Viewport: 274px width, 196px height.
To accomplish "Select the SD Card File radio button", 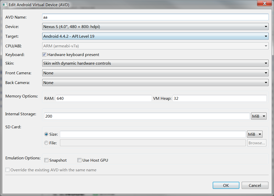I will pos(46,143).
